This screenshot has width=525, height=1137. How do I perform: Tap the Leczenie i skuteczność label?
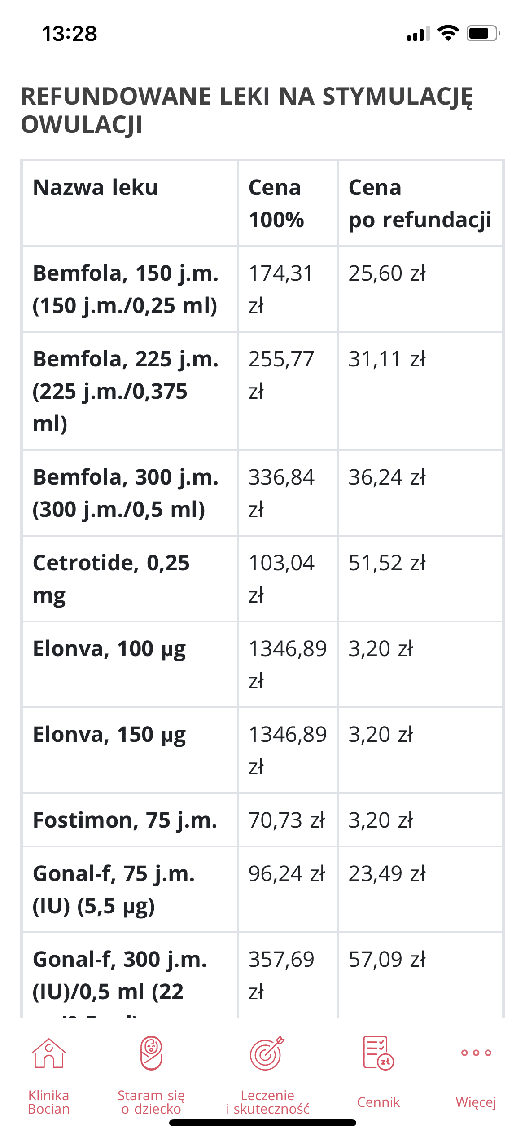(267, 1102)
